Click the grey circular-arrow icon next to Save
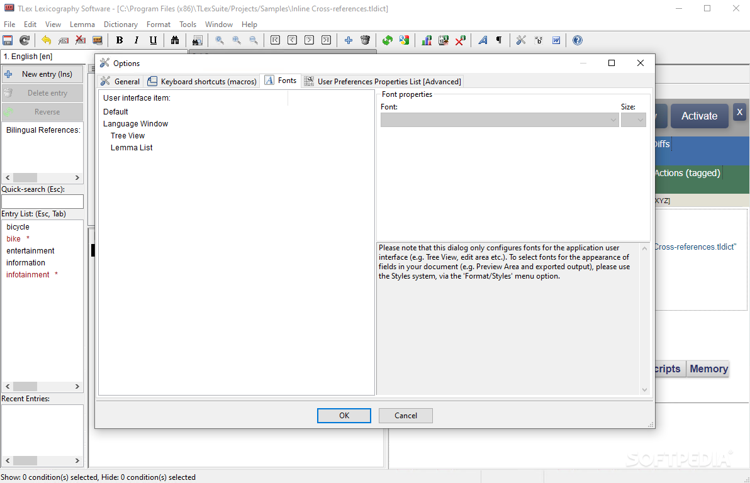 click(25, 40)
